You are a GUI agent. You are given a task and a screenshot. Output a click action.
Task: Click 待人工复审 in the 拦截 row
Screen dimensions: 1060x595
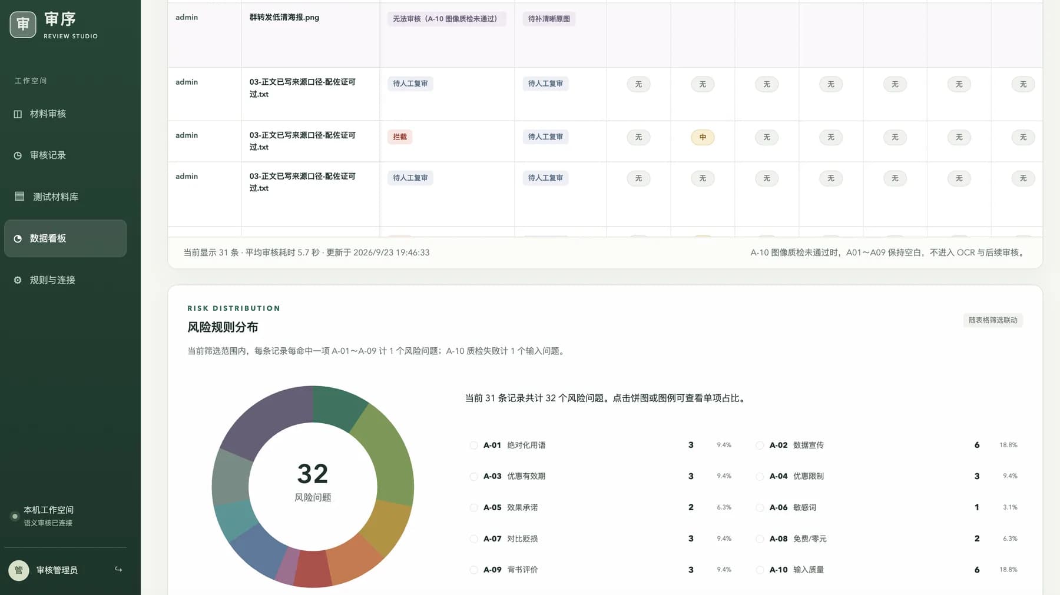click(x=545, y=137)
